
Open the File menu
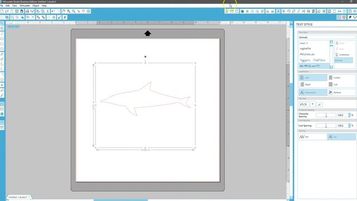[x=2, y=6]
